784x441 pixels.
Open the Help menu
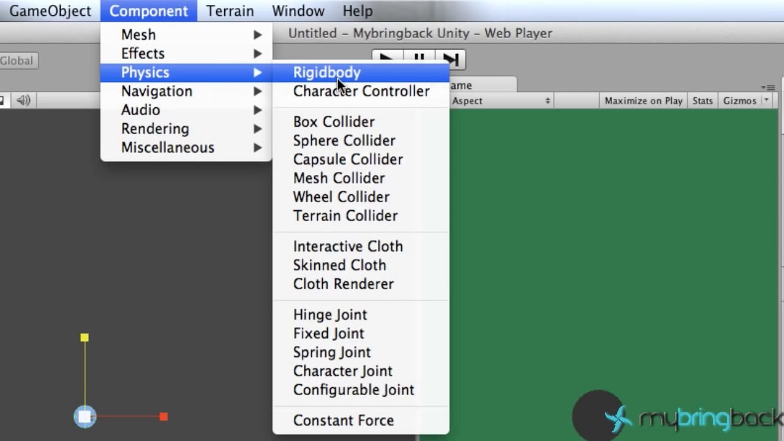click(357, 11)
